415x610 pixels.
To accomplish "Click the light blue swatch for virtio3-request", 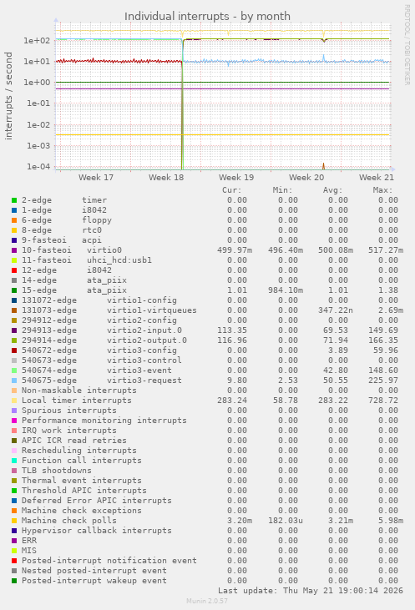I will (x=14, y=381).
